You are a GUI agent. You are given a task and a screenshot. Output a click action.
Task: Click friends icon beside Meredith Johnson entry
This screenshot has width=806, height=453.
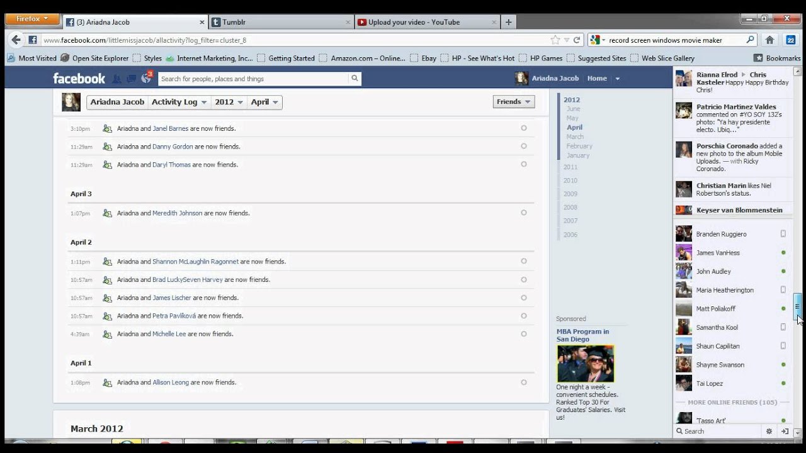tap(107, 213)
